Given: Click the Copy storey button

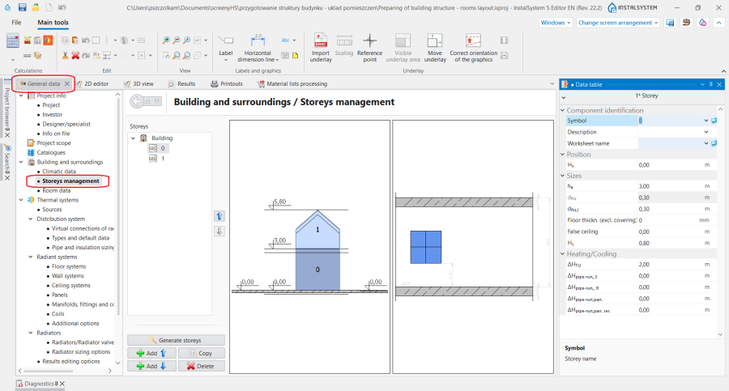Looking at the screenshot, I should coord(202,353).
